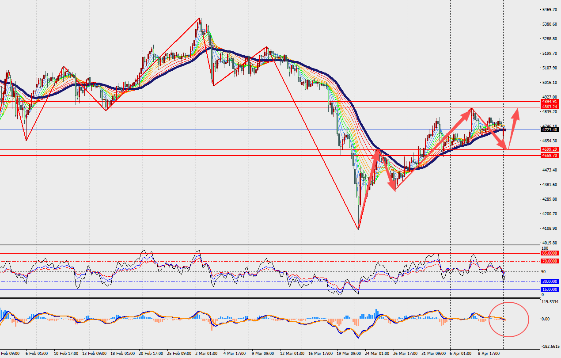Click the -182.6615 value on the MACD scale
The width and height of the screenshot is (561, 358).
[550, 347]
